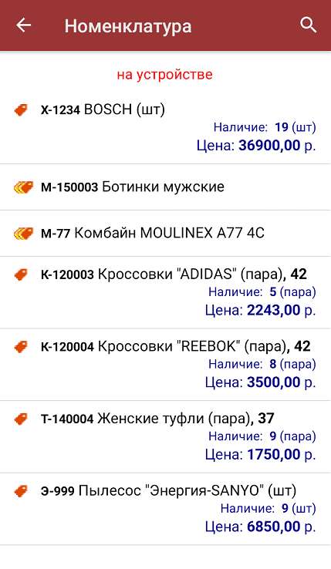
Task: Open search with magnifier icon
Action: 308,25
